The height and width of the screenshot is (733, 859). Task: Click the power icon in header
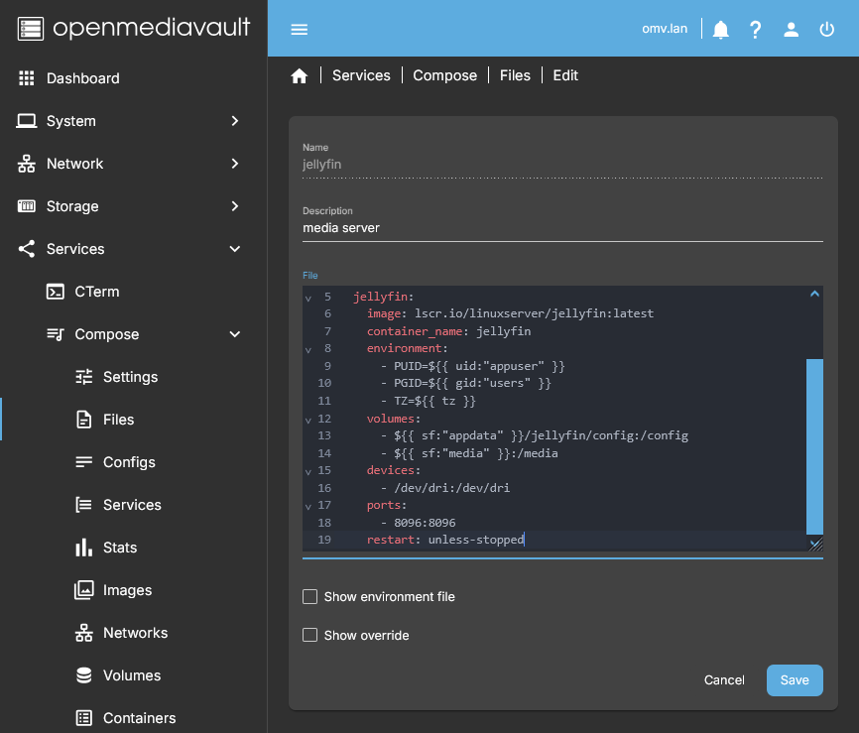pos(826,30)
